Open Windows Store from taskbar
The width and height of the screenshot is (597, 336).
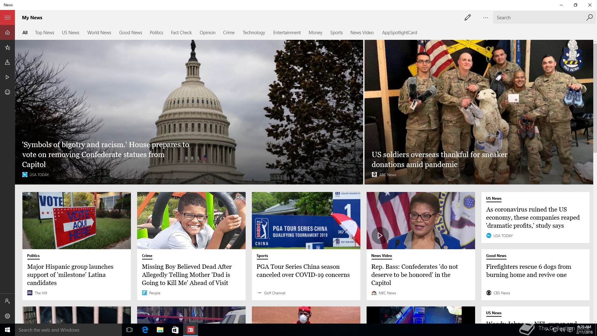coord(175,330)
